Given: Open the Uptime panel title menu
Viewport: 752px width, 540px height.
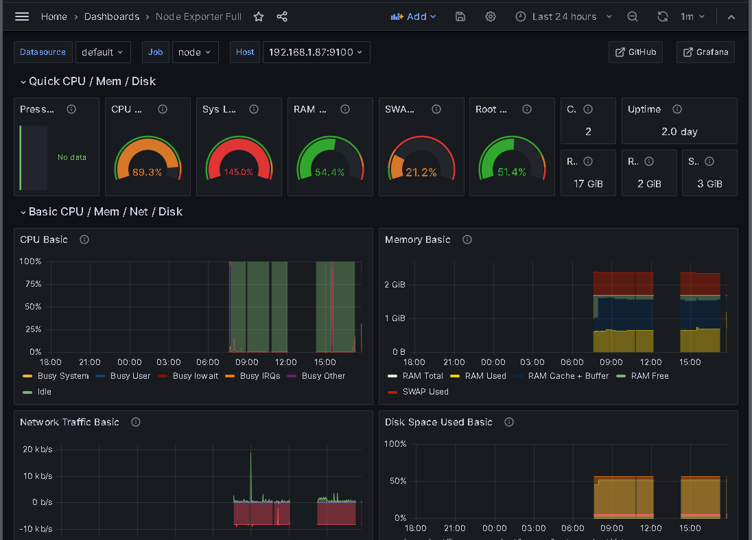Looking at the screenshot, I should tap(644, 109).
